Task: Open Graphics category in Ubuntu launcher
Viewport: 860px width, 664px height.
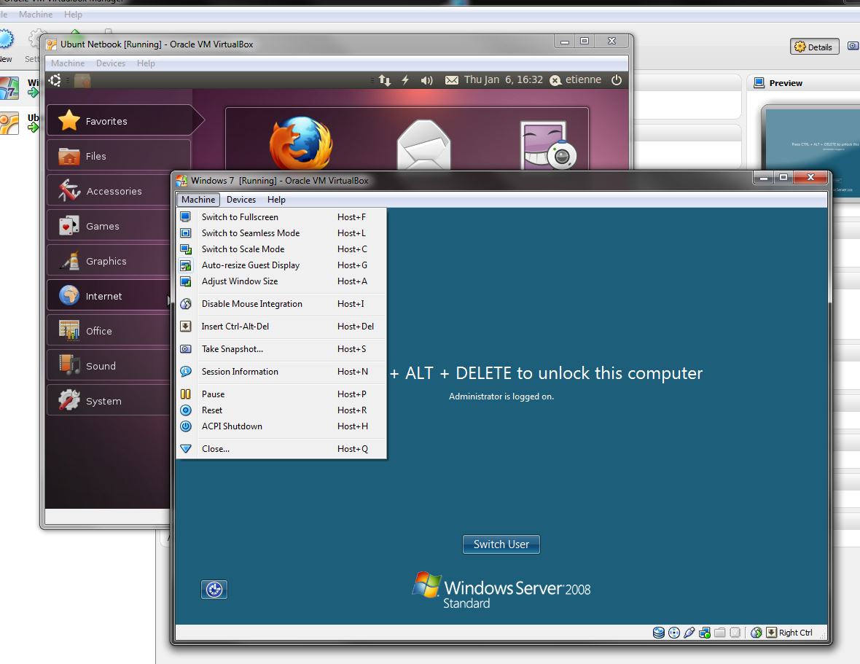Action: point(109,261)
